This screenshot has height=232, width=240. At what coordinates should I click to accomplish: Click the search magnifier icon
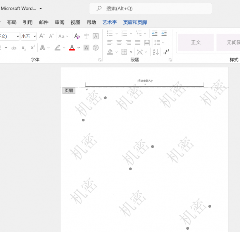[99, 9]
